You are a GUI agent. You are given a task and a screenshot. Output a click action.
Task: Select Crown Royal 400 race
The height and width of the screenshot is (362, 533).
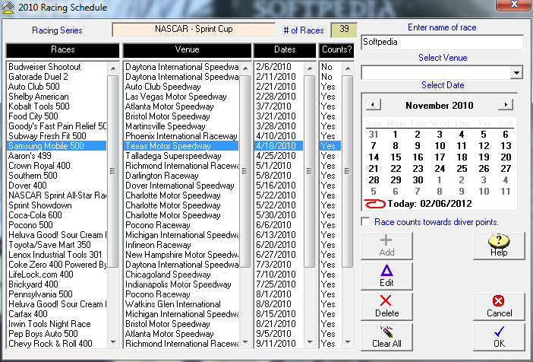pos(57,166)
